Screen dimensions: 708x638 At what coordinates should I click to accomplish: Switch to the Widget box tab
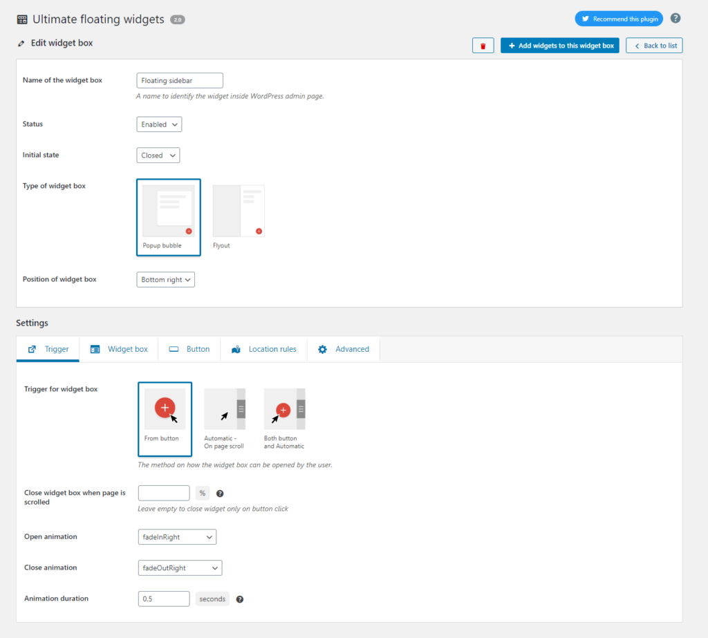[x=119, y=350]
